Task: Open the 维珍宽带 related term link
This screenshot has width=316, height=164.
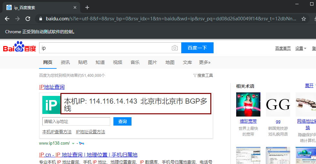Action: (x=248, y=121)
